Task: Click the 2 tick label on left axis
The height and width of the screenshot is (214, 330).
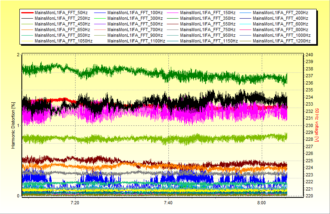Action: tap(18, 55)
